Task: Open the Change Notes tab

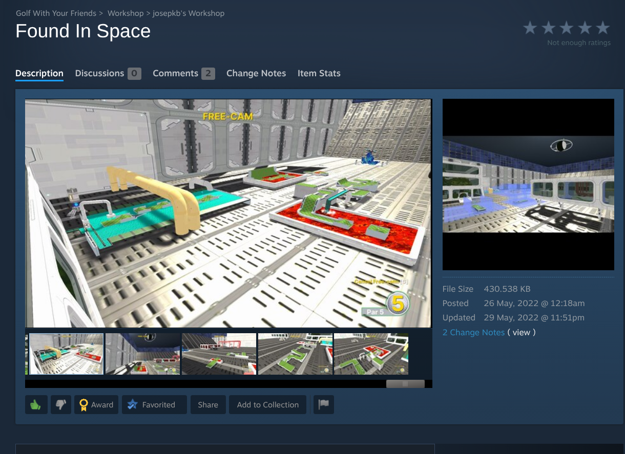Action: pos(256,73)
